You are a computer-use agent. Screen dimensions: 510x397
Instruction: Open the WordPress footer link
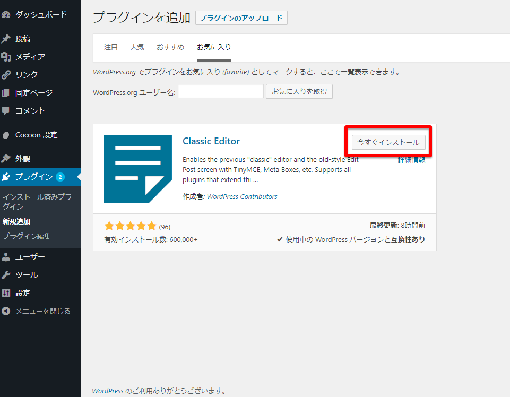point(108,391)
